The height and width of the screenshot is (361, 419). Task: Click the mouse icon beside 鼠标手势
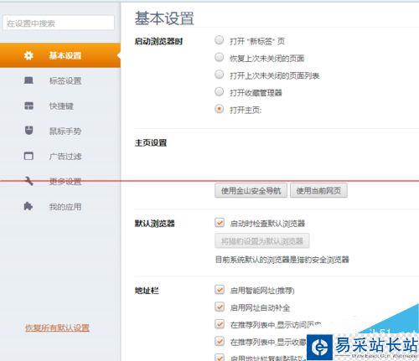pyautogui.click(x=28, y=131)
